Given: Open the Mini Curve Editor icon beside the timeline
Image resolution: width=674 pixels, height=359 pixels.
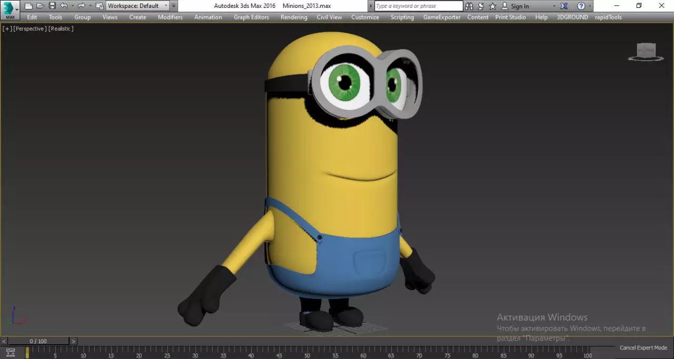Looking at the screenshot, I should tap(10, 352).
